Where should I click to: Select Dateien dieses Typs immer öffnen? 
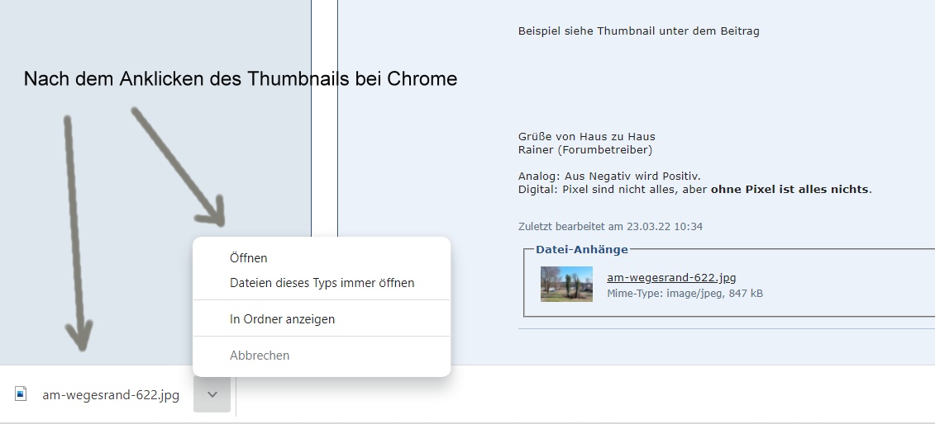pos(322,283)
